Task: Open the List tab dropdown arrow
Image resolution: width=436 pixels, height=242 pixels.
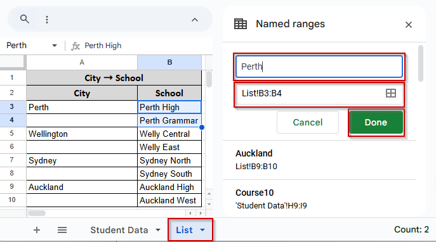Action: [202, 230]
